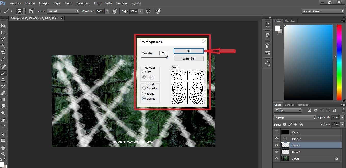This screenshot has width=346, height=168.
Task: Select the Magic Wand tool
Action: [x=3, y=46]
